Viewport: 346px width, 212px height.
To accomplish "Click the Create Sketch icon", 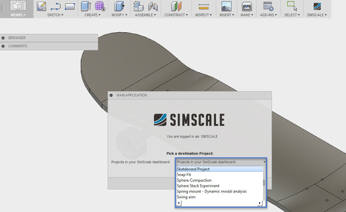I will tap(42, 6).
